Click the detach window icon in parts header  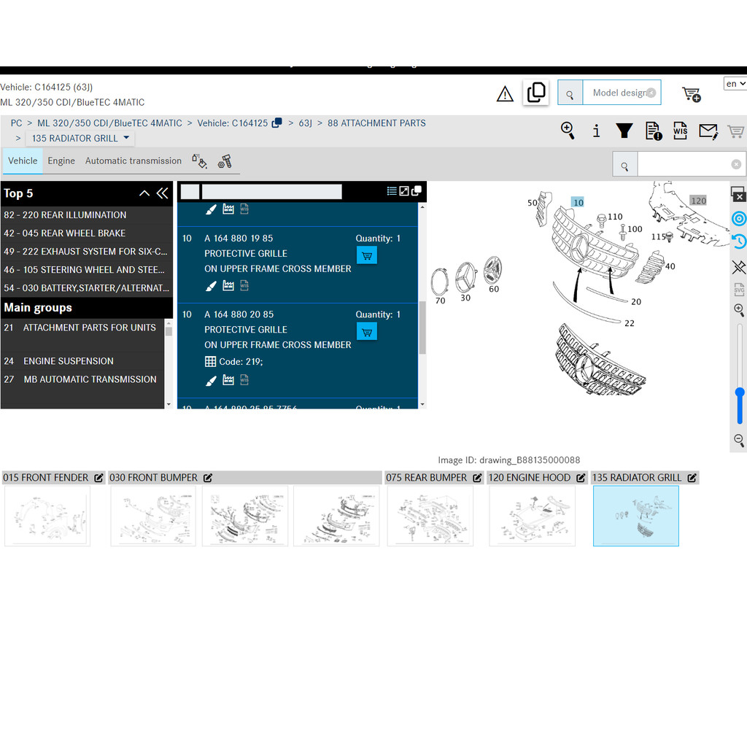(x=417, y=191)
